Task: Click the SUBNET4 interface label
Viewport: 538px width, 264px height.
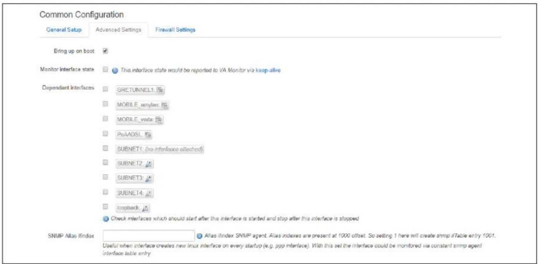Action: click(x=131, y=194)
